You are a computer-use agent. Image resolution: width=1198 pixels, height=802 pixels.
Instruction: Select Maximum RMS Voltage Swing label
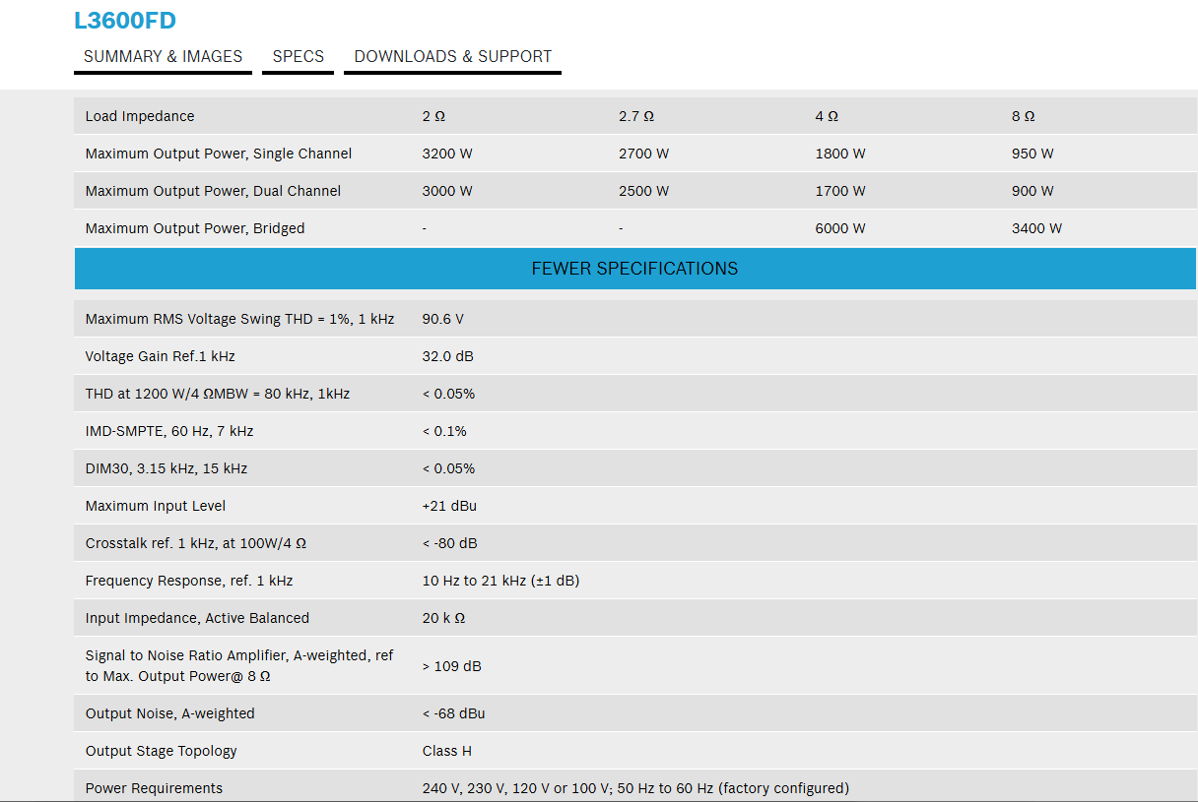point(239,319)
